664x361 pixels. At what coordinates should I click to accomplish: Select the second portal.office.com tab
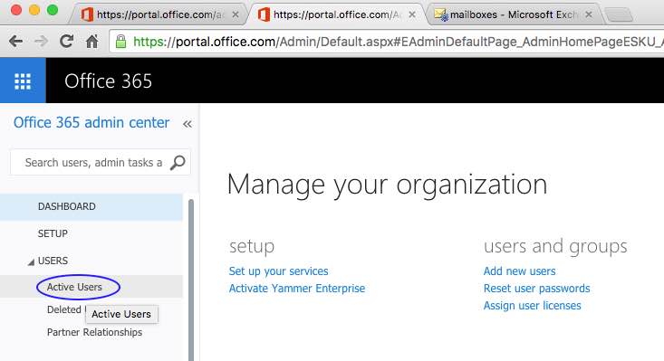click(x=336, y=14)
